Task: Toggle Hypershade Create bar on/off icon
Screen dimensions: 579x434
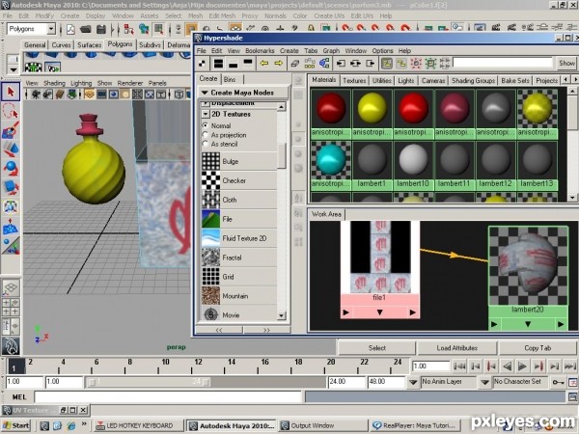Action: [203, 64]
